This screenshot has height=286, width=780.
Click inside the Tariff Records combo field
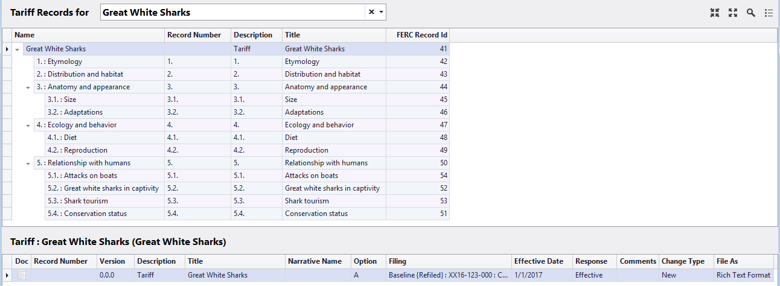232,12
